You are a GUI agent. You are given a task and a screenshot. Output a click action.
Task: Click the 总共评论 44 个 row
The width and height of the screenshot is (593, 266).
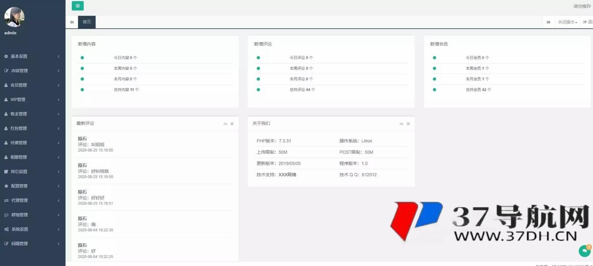(331, 90)
